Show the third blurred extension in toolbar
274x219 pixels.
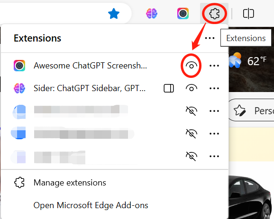coord(192,111)
